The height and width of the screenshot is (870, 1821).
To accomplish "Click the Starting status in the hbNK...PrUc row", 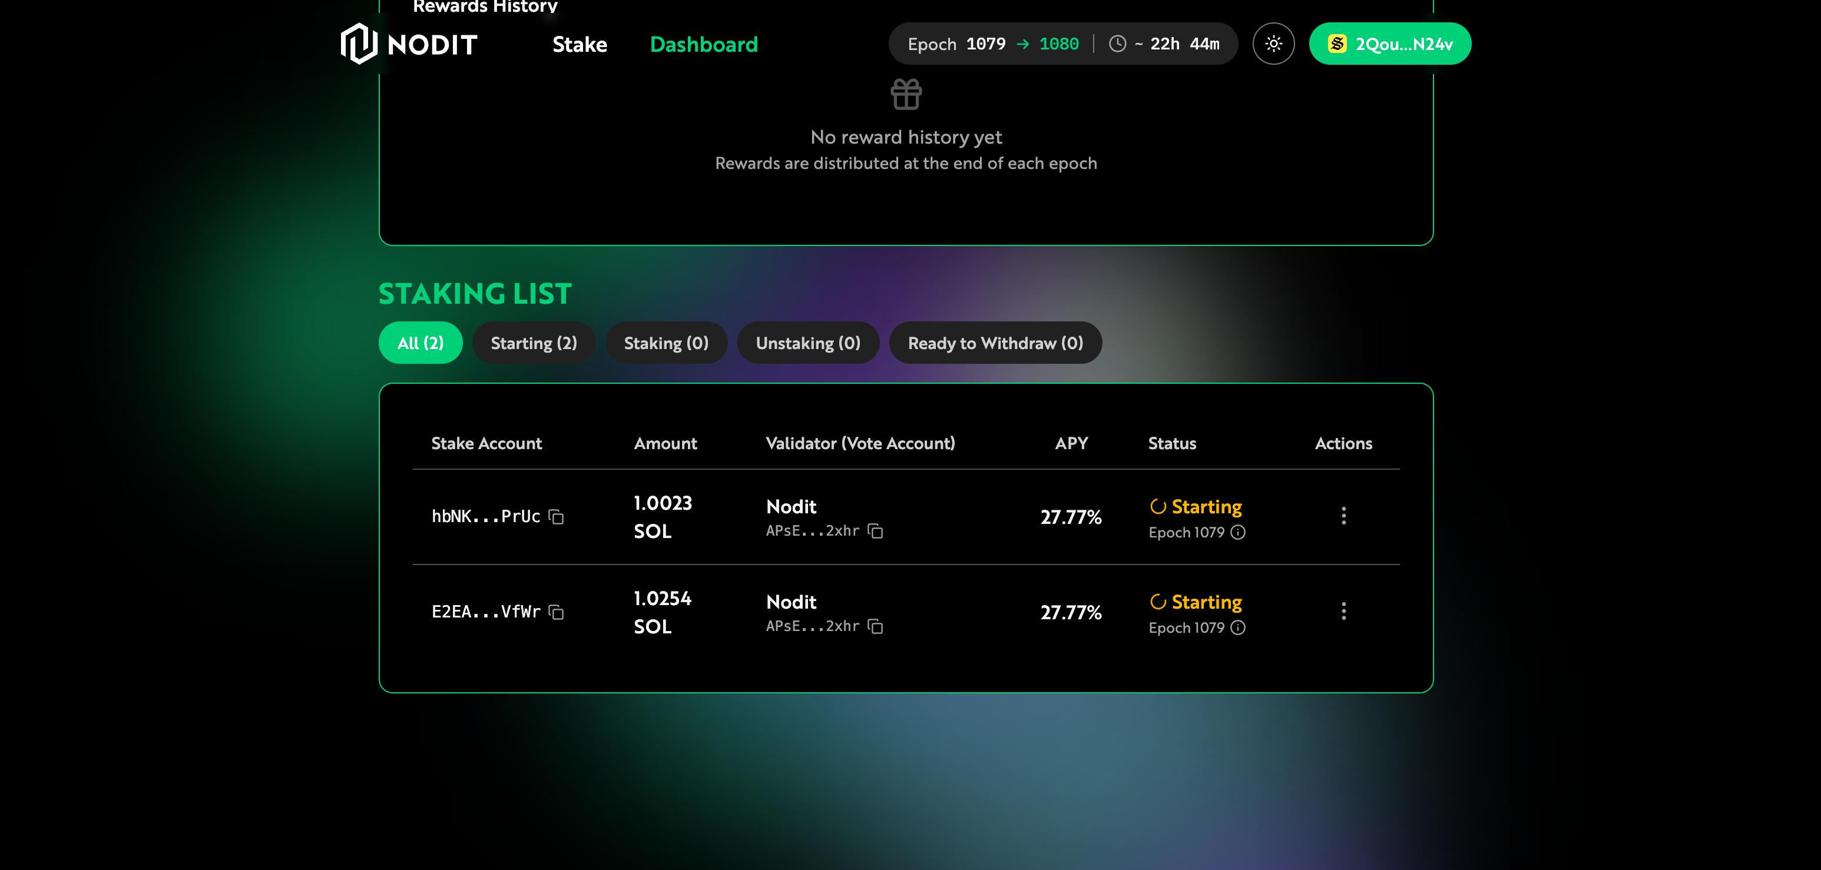I will pyautogui.click(x=1196, y=507).
